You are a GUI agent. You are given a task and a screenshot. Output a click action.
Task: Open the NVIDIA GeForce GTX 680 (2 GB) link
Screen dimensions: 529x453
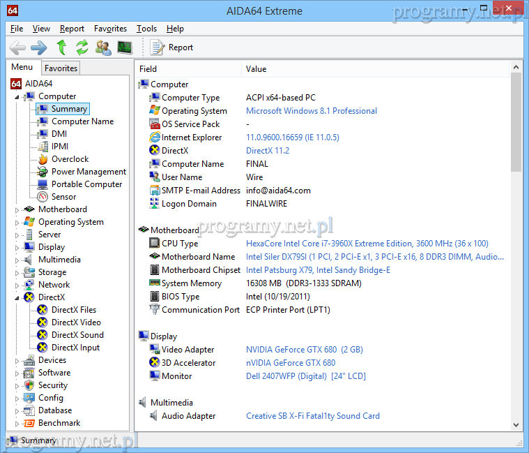(304, 350)
